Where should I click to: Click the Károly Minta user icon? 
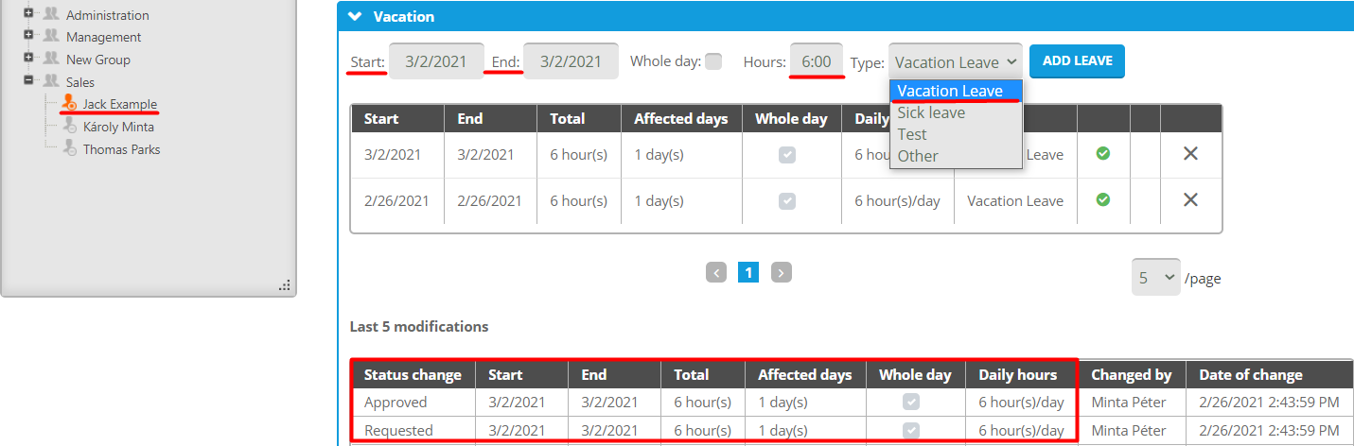click(x=69, y=127)
